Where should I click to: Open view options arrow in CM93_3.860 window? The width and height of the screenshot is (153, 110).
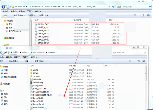pos(138,15)
